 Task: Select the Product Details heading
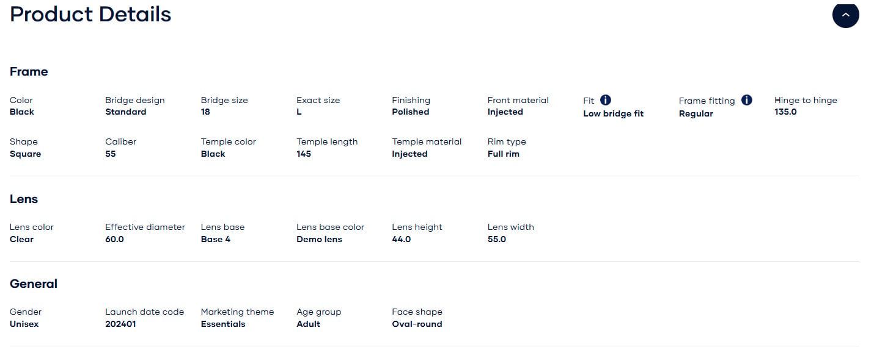tap(90, 14)
